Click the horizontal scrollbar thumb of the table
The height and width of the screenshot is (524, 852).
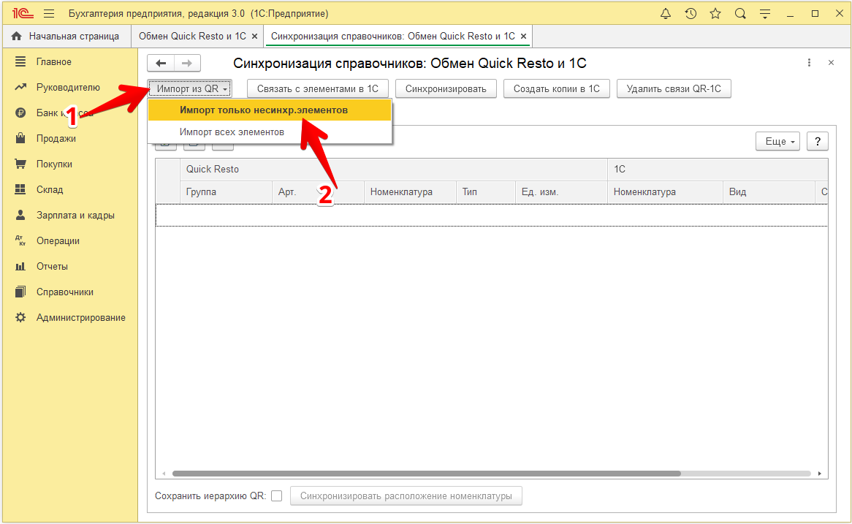click(x=427, y=474)
